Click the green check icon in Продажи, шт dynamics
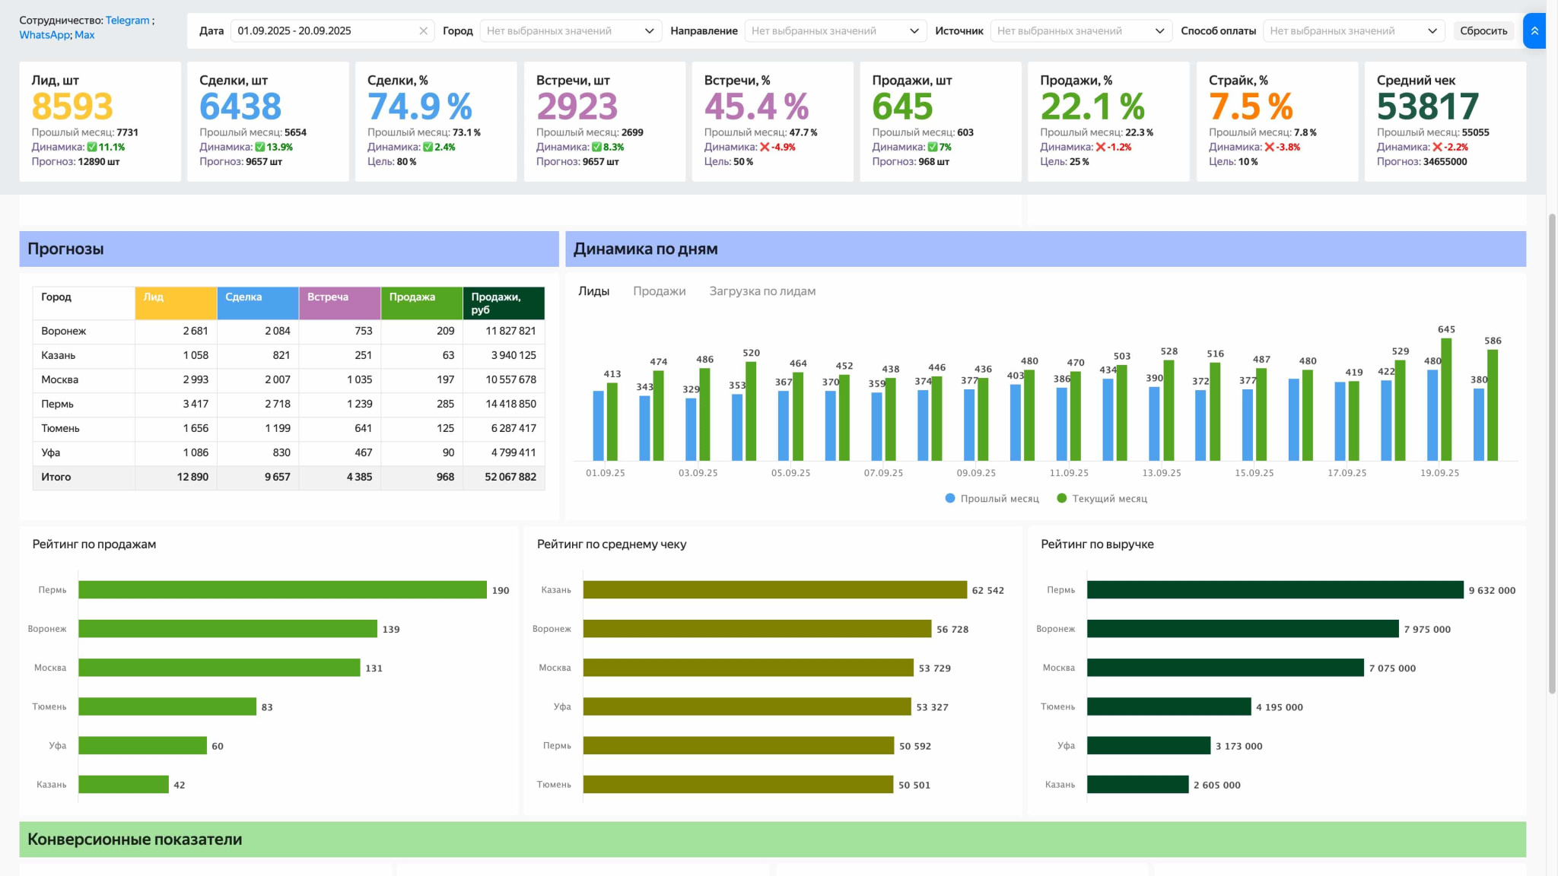Viewport: 1558px width, 876px height. (x=933, y=148)
